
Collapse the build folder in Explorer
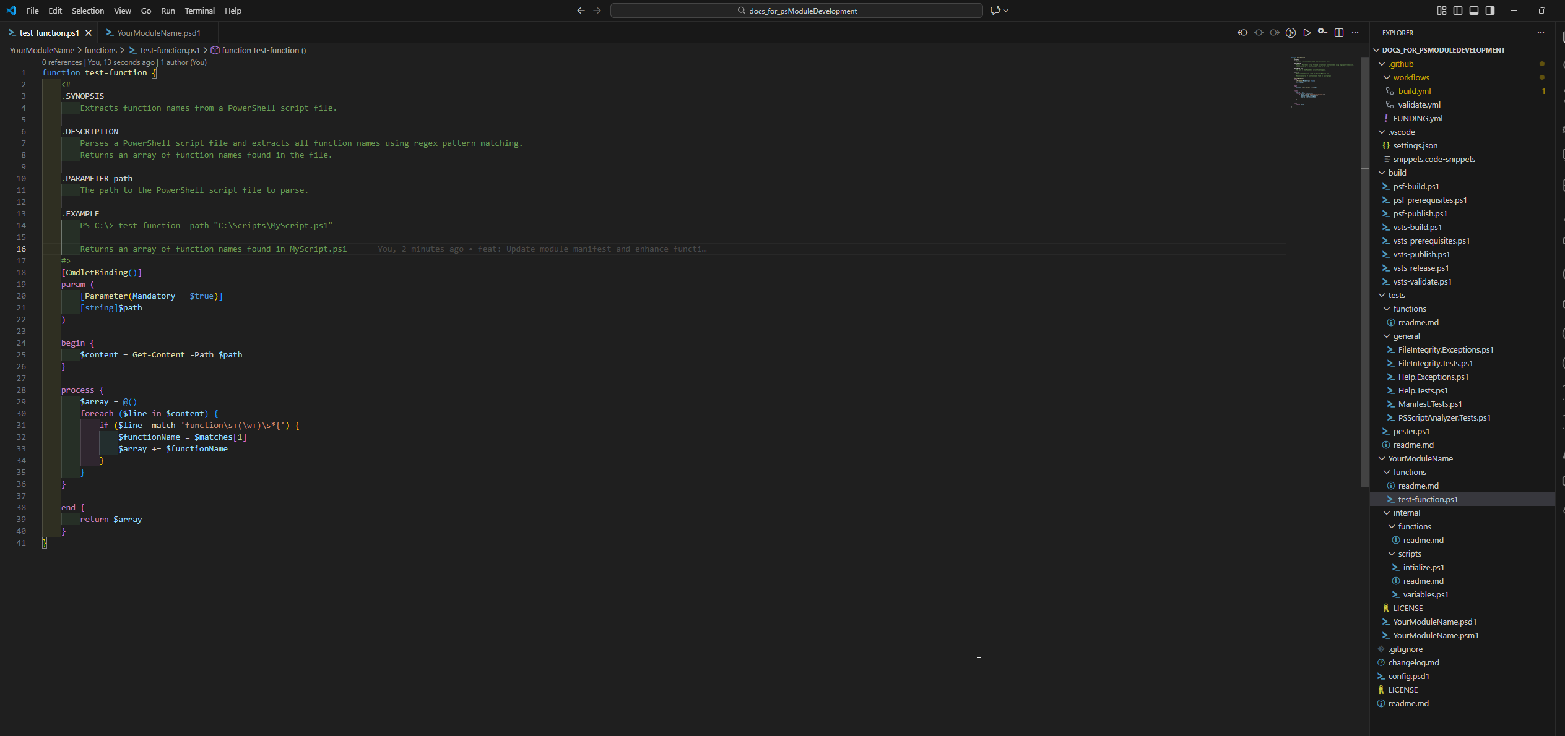[1382, 173]
